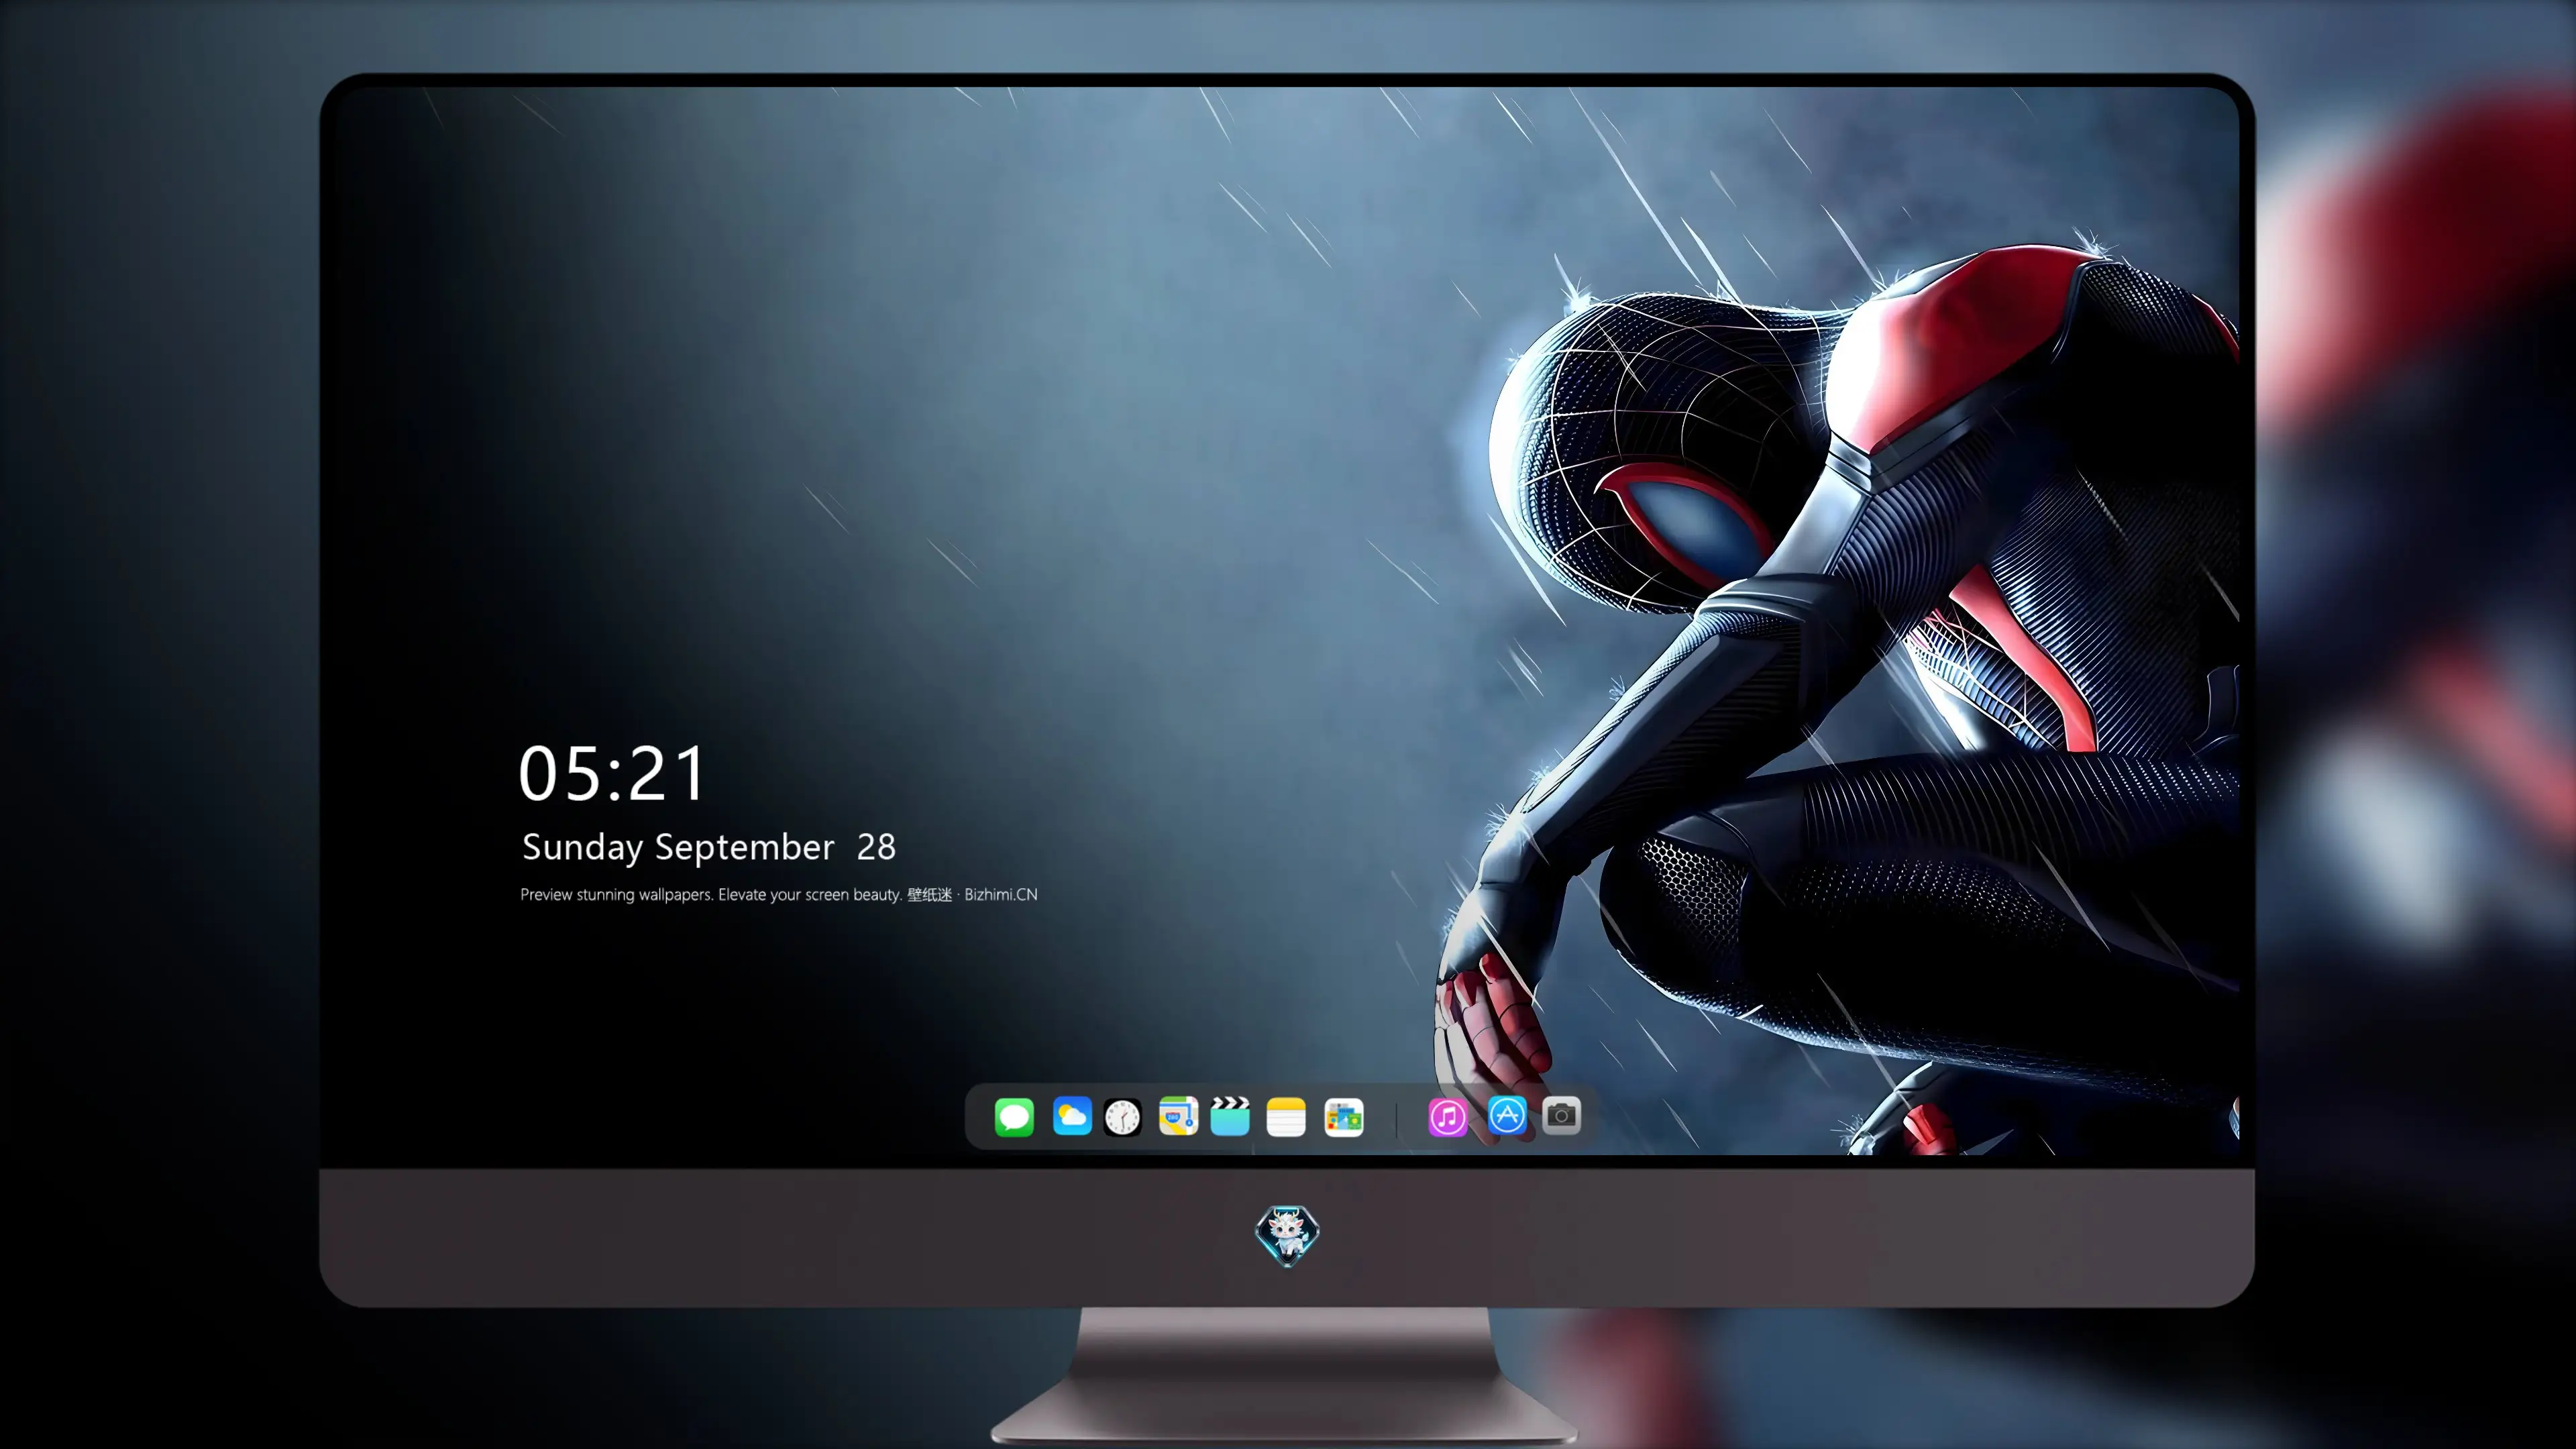Click the date text Sunday September 28

[x=709, y=847]
